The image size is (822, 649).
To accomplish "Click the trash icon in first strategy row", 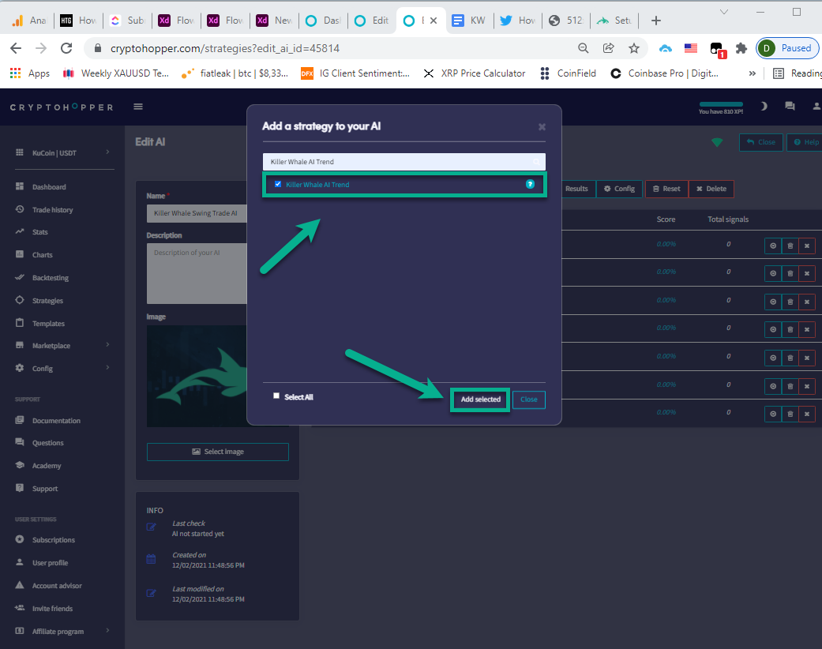I will (x=790, y=246).
